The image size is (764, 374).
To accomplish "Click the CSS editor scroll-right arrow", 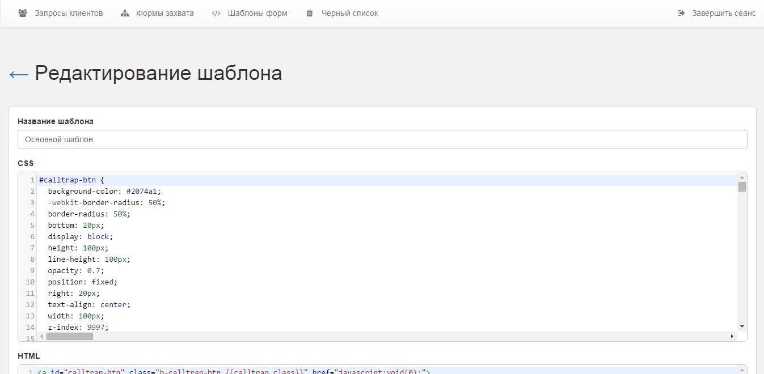I will tap(732, 336).
